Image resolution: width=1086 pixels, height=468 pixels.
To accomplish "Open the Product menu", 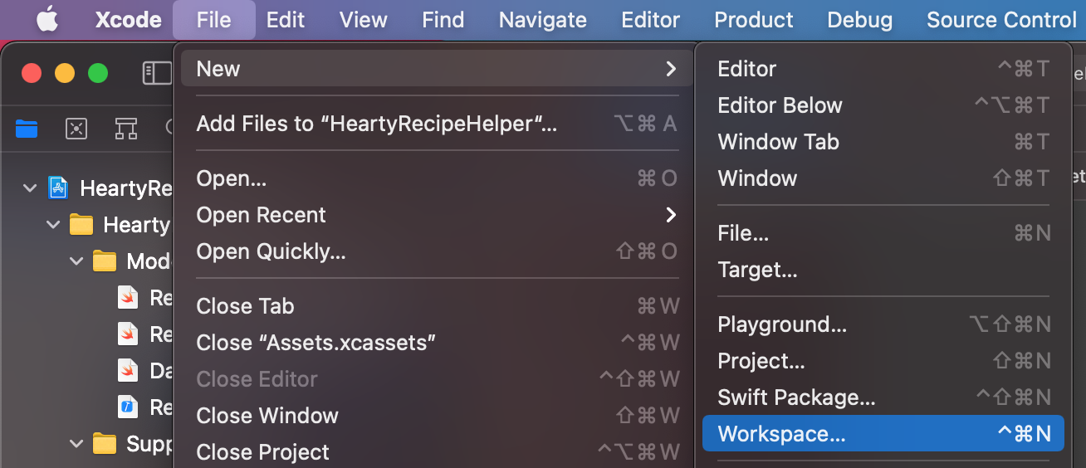I will [x=754, y=19].
